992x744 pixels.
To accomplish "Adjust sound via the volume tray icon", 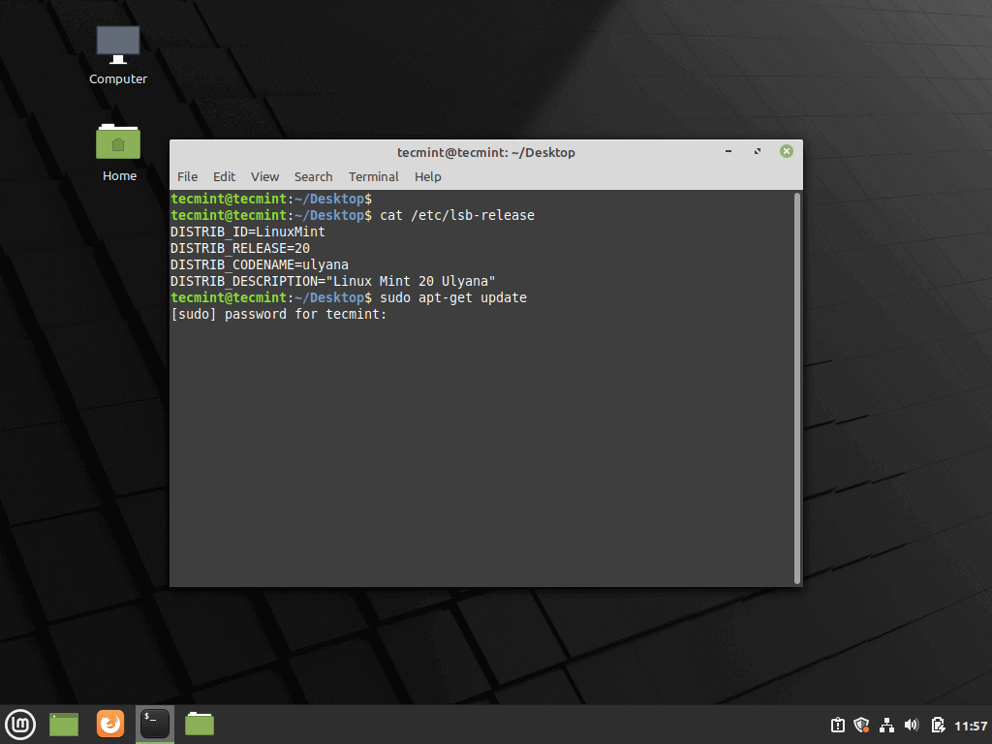I will pyautogui.click(x=912, y=725).
